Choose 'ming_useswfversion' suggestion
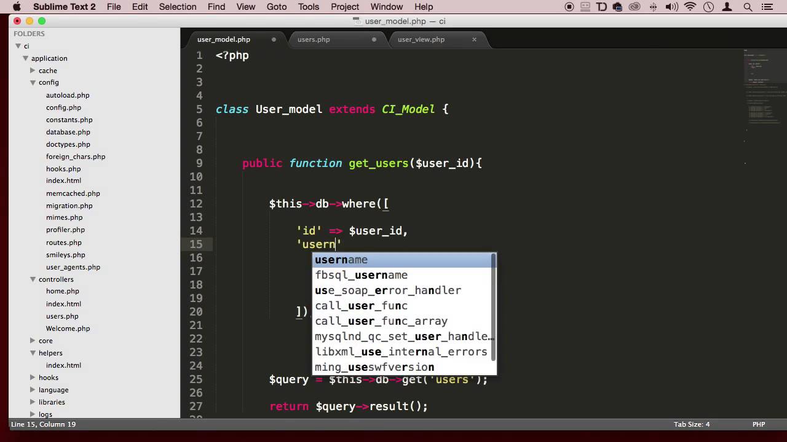Image resolution: width=787 pixels, height=442 pixels. (403, 367)
